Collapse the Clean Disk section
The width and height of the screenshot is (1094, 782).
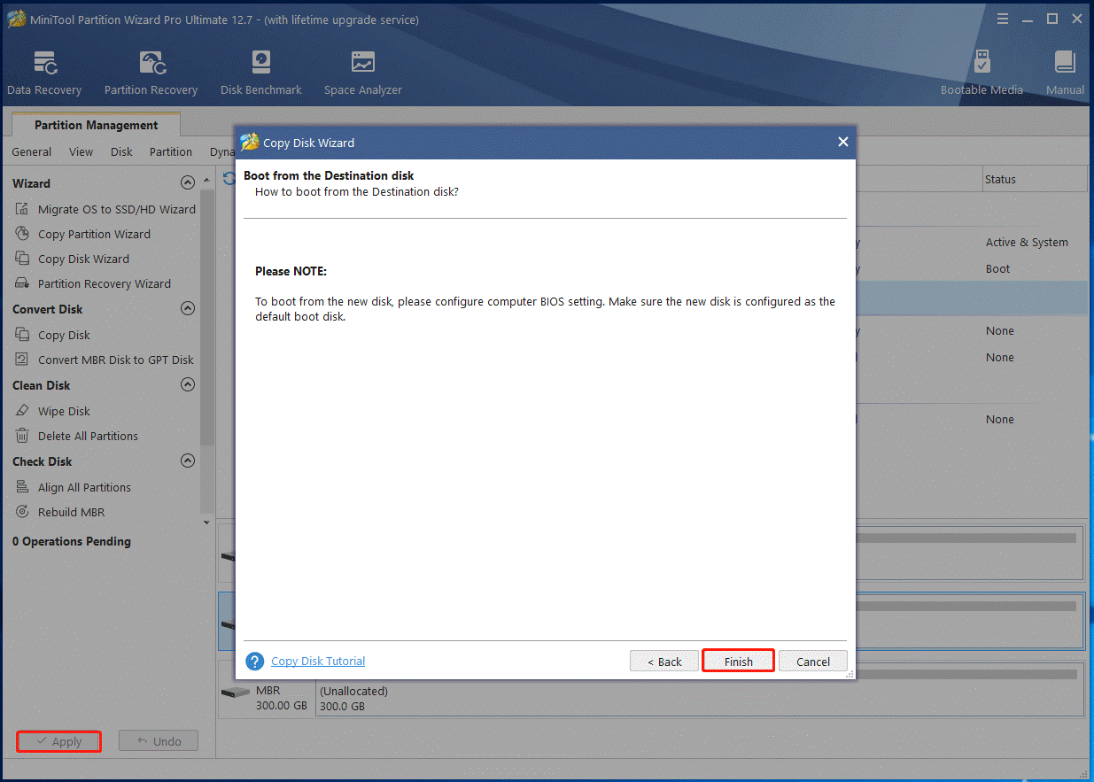(x=187, y=385)
